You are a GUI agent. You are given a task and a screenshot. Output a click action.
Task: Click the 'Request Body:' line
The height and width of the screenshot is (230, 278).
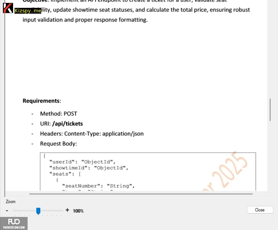pyautogui.click(x=58, y=144)
